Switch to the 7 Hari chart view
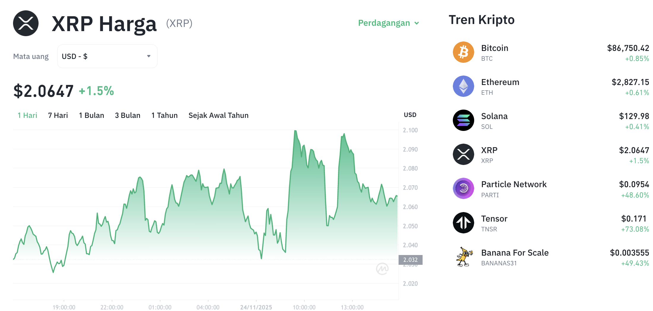 (58, 115)
